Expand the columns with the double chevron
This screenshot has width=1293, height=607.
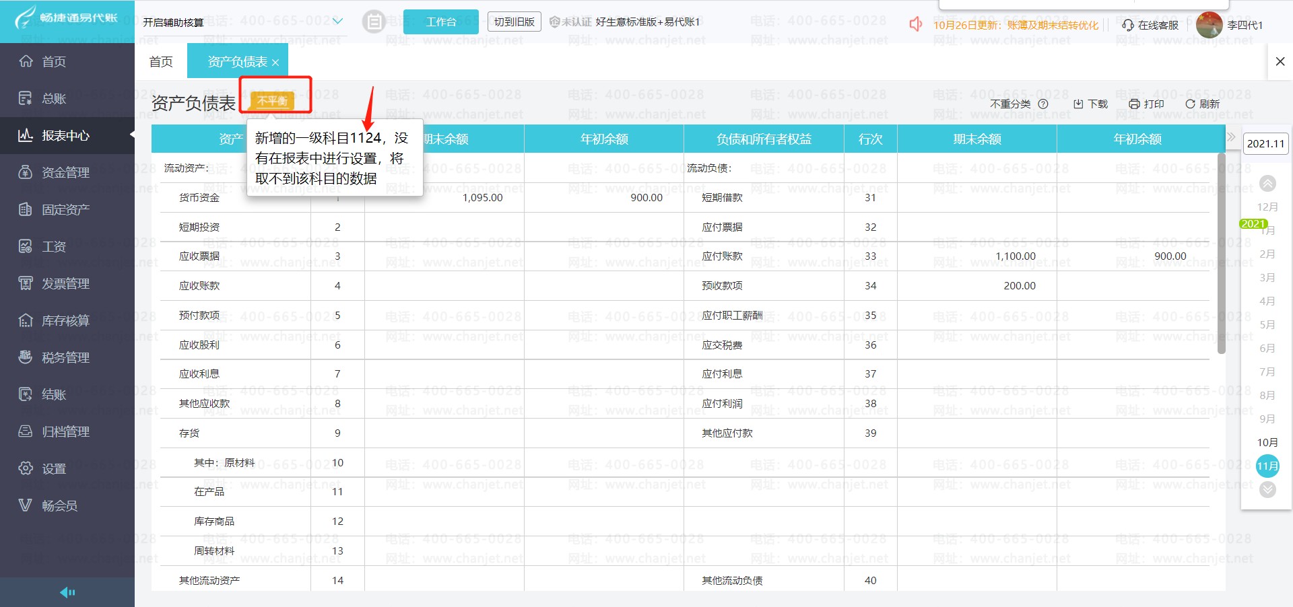[1232, 137]
